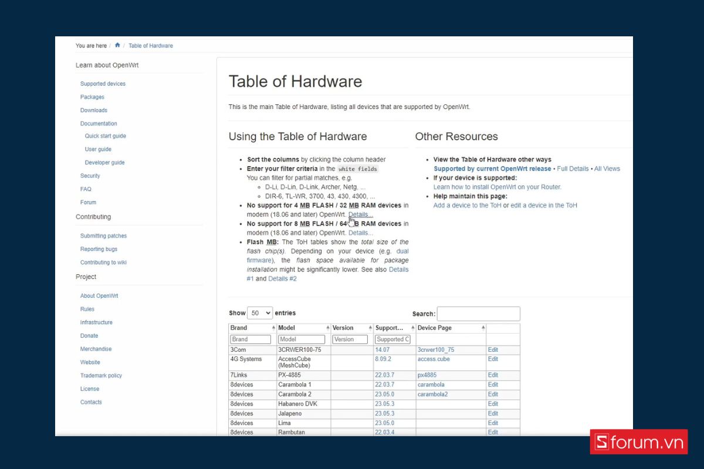This screenshot has height=469, width=704.
Task: Click the Version filter field
Action: [x=350, y=339]
